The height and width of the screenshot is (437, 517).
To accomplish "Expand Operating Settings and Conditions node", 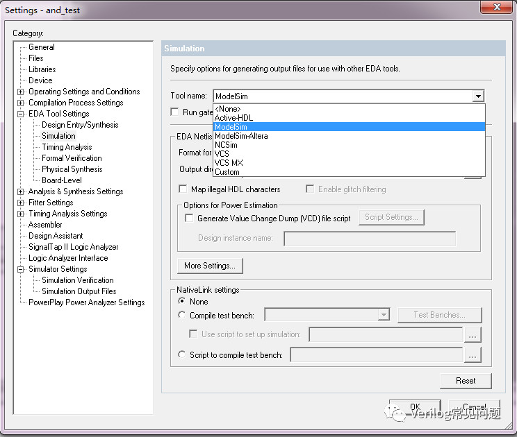I will pos(20,92).
